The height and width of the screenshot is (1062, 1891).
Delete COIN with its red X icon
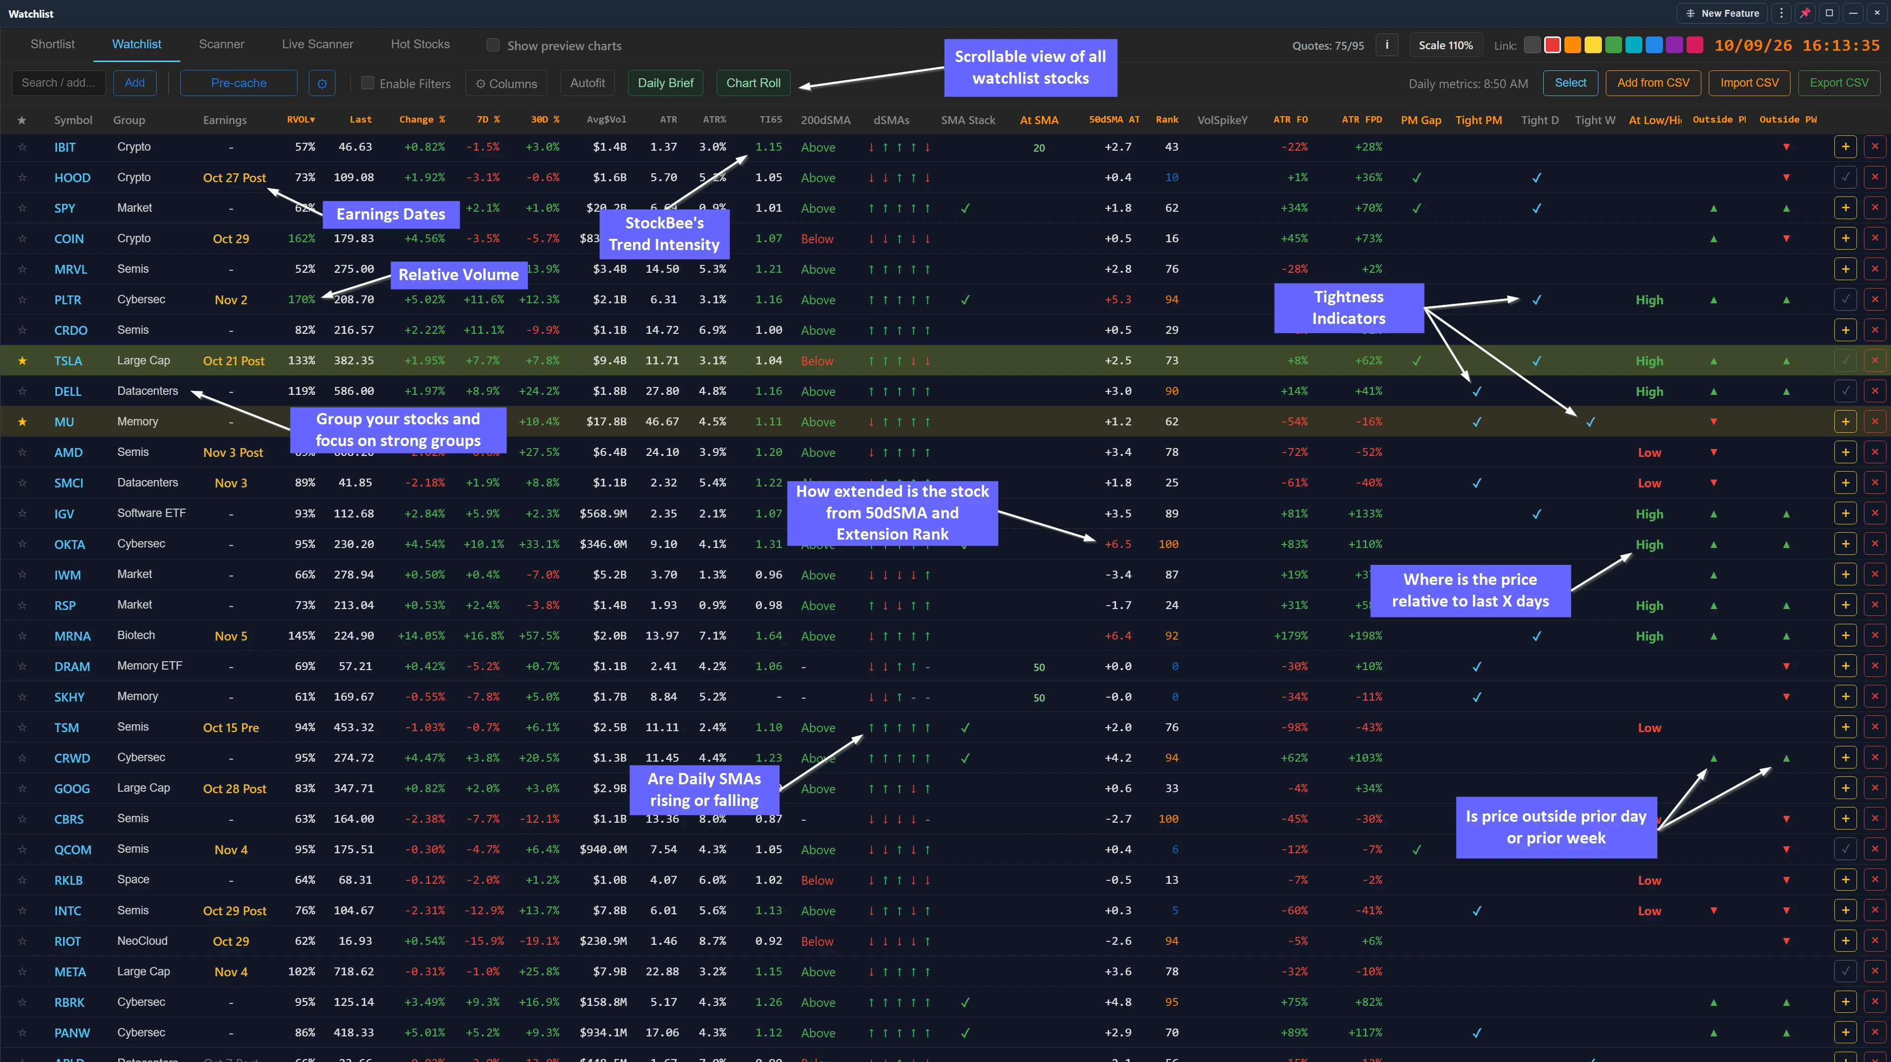click(1875, 238)
